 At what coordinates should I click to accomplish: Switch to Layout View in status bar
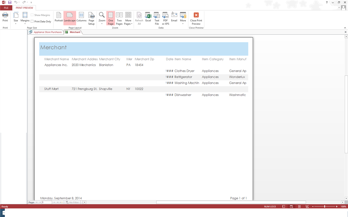pos(299,206)
